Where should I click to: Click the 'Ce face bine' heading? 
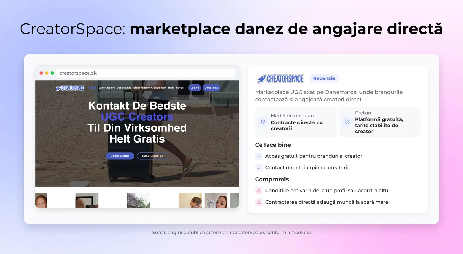pyautogui.click(x=273, y=145)
